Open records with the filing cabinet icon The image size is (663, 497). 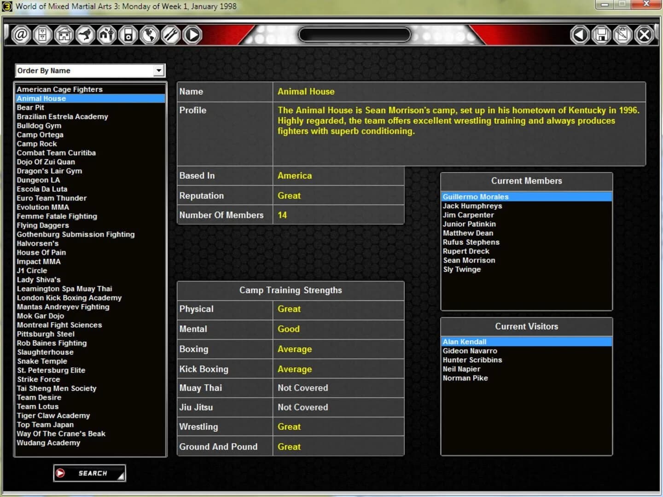(42, 35)
